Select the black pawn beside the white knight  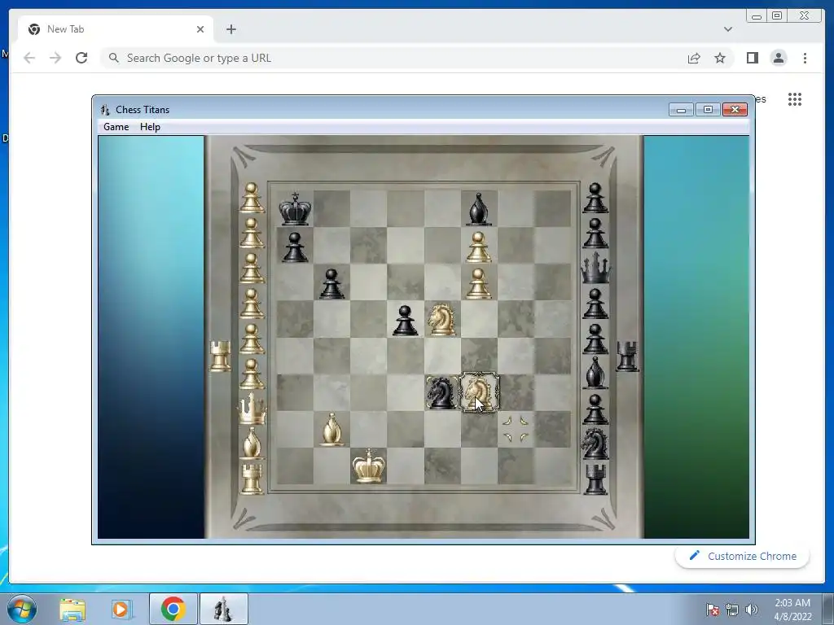405,320
